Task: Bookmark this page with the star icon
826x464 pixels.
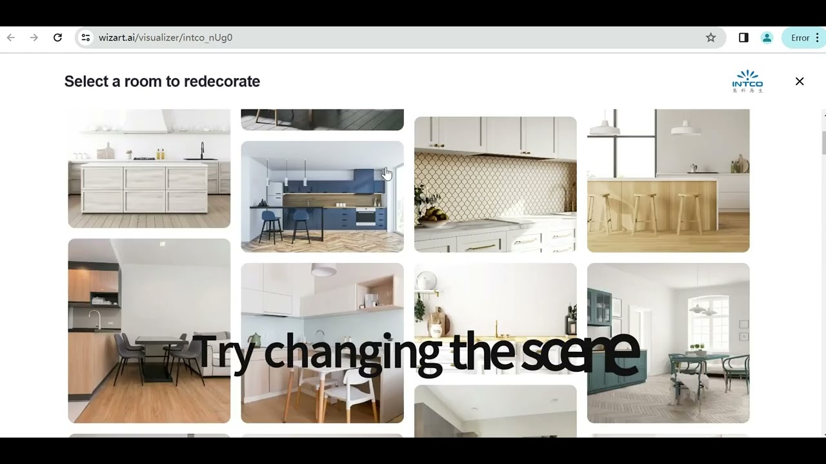Action: [710, 37]
